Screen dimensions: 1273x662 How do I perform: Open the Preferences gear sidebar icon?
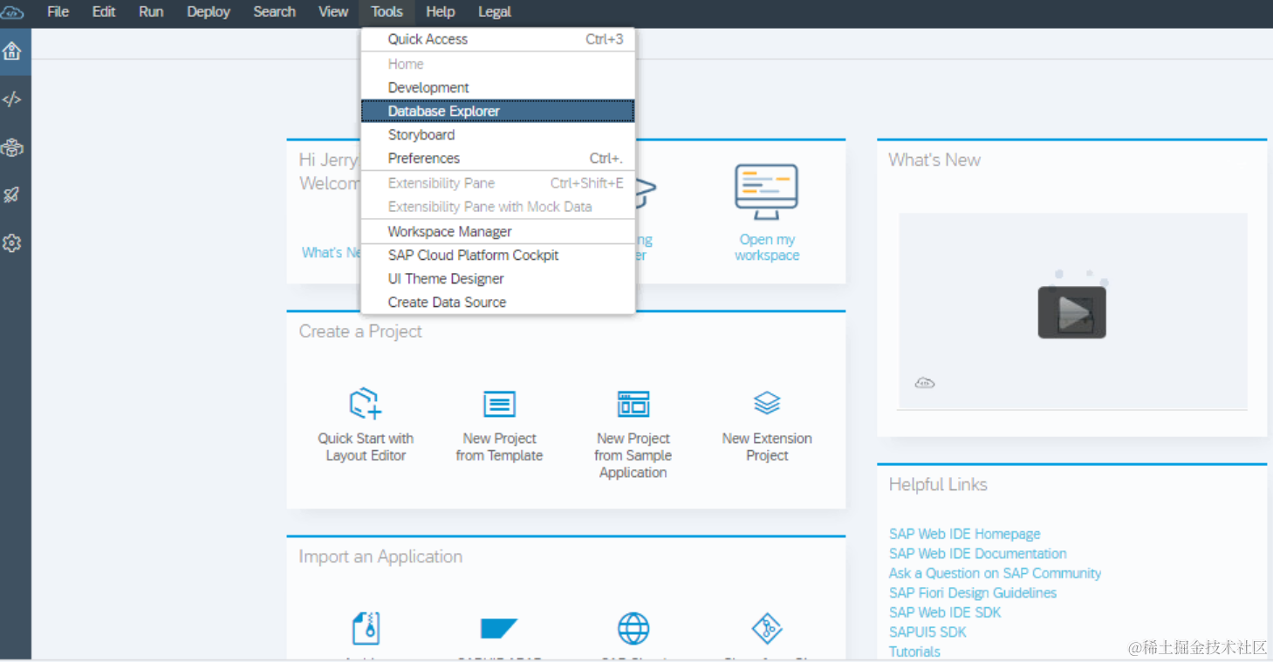point(12,243)
